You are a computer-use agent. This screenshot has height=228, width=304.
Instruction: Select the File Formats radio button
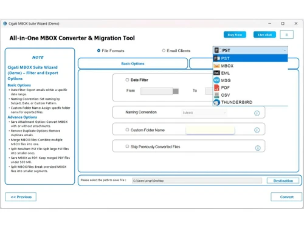[x=98, y=50]
